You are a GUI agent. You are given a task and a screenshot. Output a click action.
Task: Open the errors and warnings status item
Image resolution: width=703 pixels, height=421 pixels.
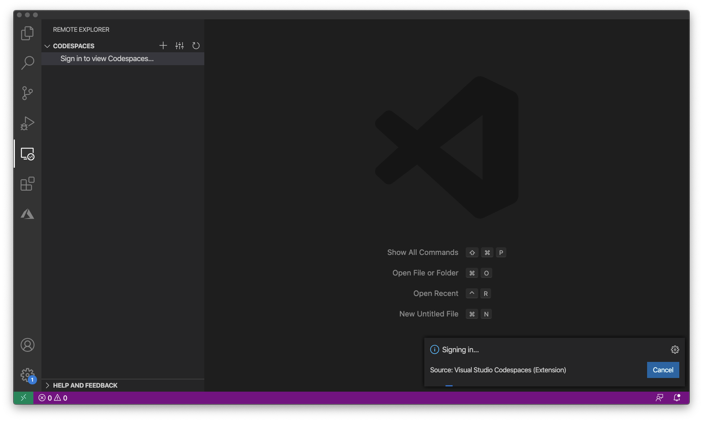point(52,397)
